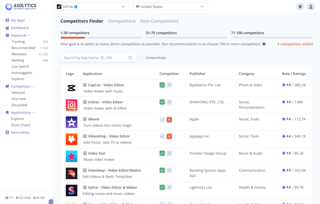320x204 pixels.
Task: Open CapCut external link icon
Action: click(85, 85)
